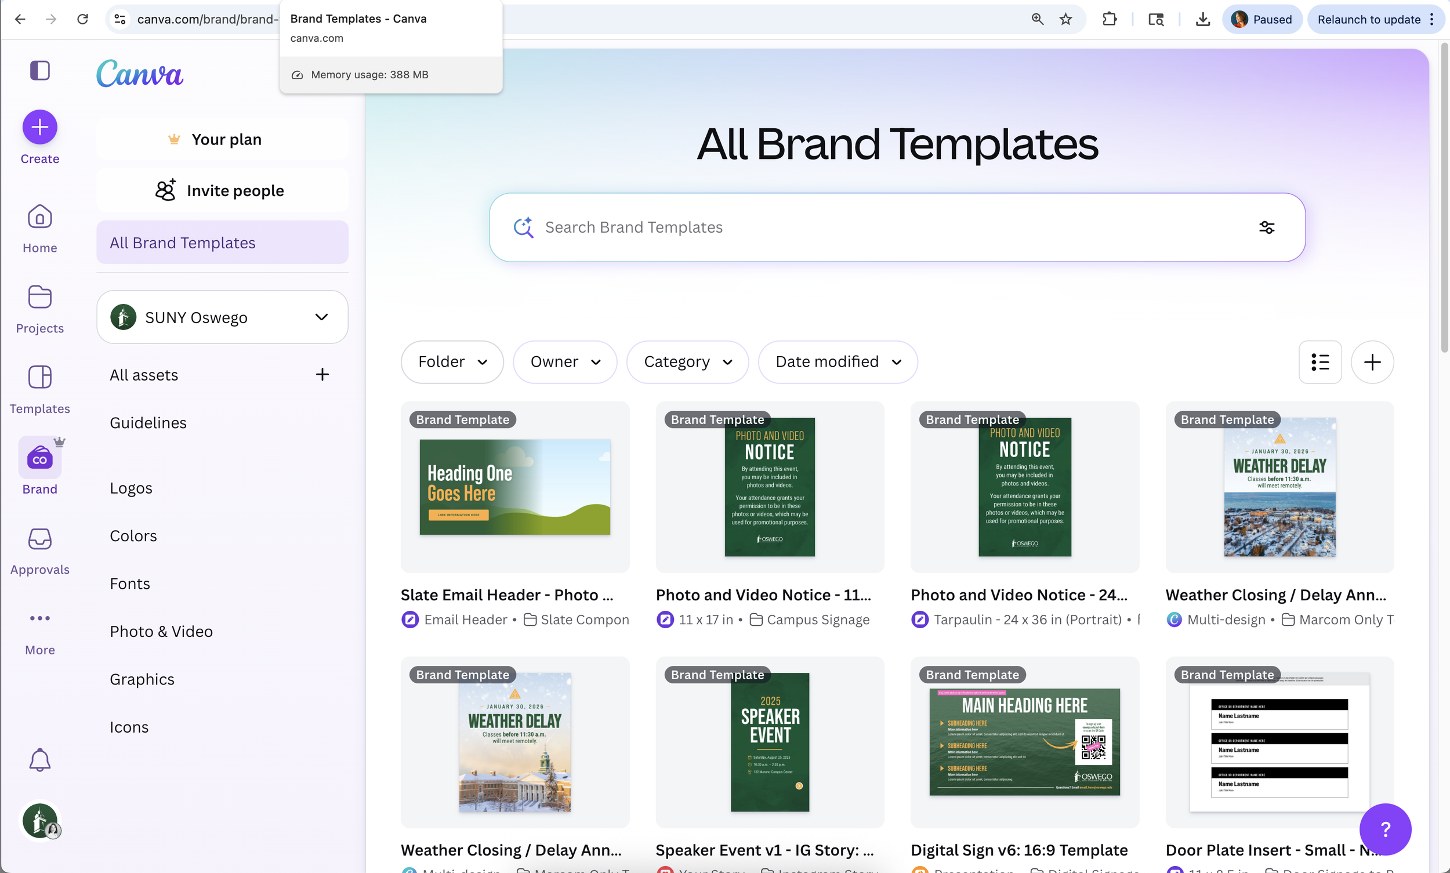Open the Templates sidebar icon
Image resolution: width=1450 pixels, height=873 pixels.
(40, 377)
